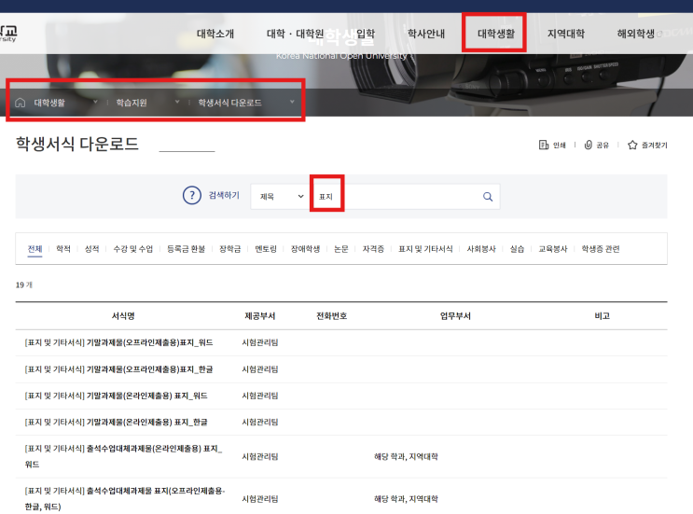
Task: Click 해당 학과, 지역대학 in 온라인제출용 row
Action: (406, 456)
